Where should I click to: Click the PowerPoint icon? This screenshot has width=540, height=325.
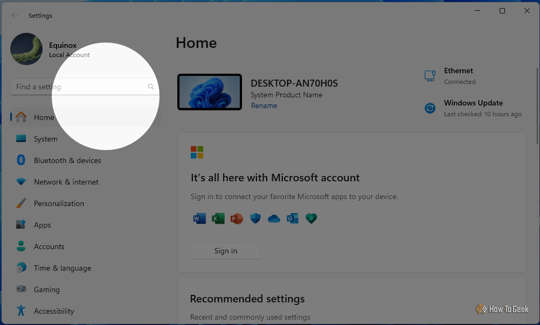[x=237, y=218]
